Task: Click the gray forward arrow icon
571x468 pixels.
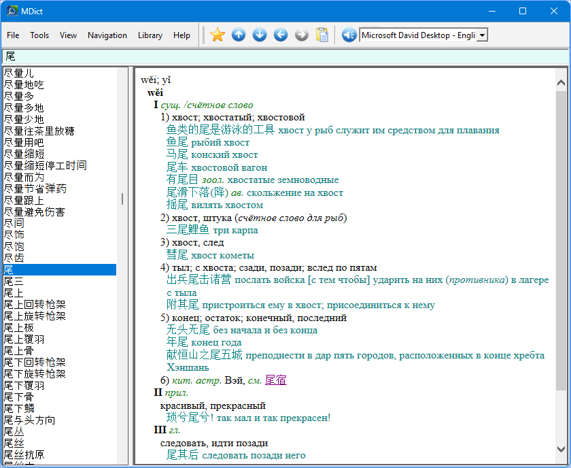Action: click(x=302, y=35)
